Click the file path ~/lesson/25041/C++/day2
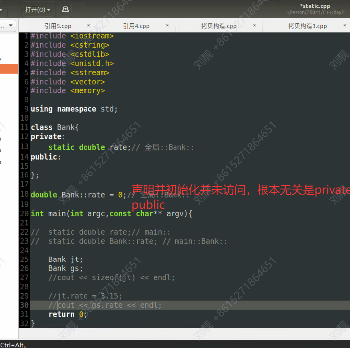350x348 pixels. [x=315, y=12]
